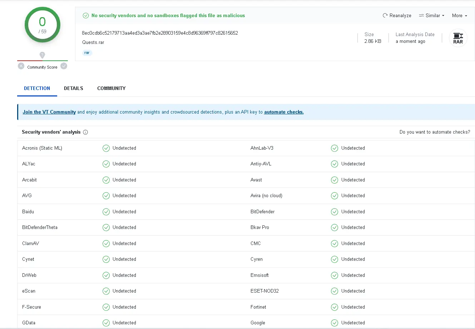Click the rar tag chip
This screenshot has width=475, height=329.
tap(87, 53)
